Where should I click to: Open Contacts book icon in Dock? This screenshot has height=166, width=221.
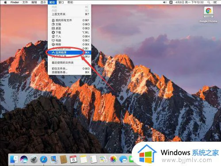(x=64, y=159)
